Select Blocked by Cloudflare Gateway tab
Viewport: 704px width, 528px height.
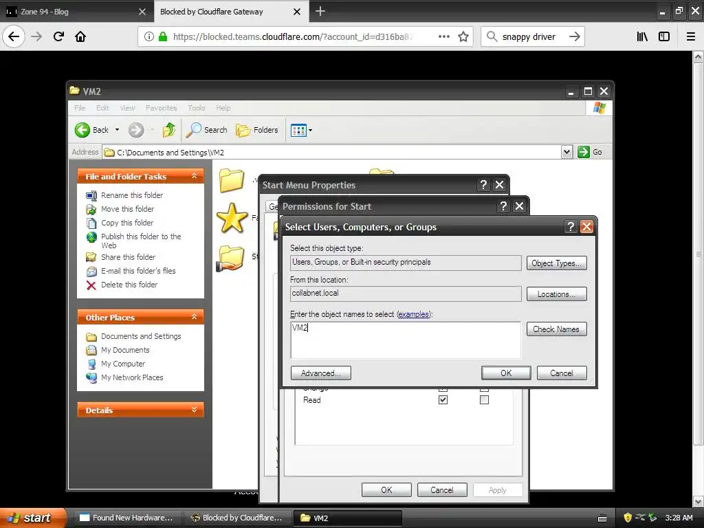(231, 11)
